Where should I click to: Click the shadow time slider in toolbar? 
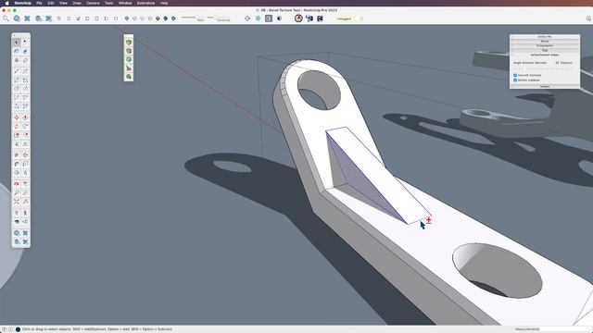219,18
